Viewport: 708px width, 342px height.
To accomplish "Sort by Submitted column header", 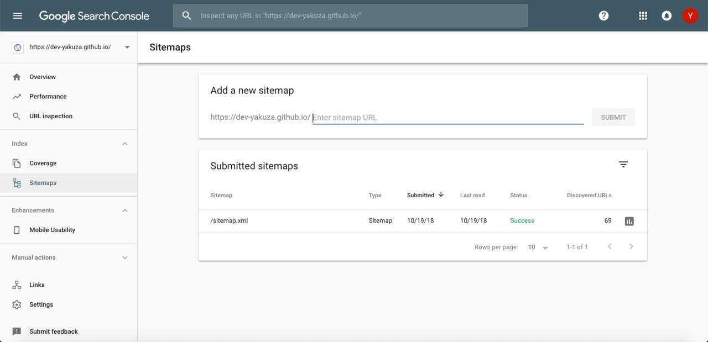I will pos(420,195).
